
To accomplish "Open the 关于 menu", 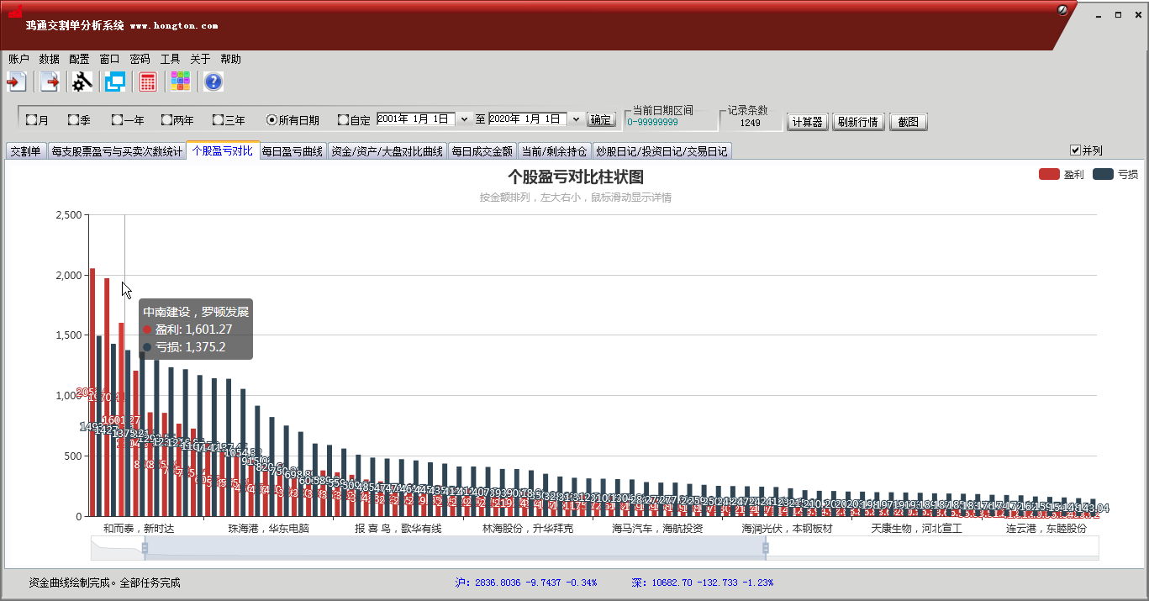I will pyautogui.click(x=200, y=59).
